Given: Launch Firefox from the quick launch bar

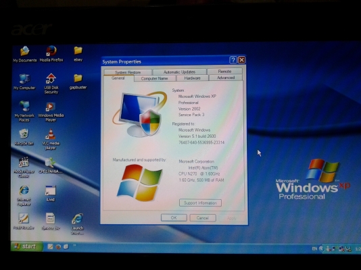Looking at the screenshot, I should [58, 246].
